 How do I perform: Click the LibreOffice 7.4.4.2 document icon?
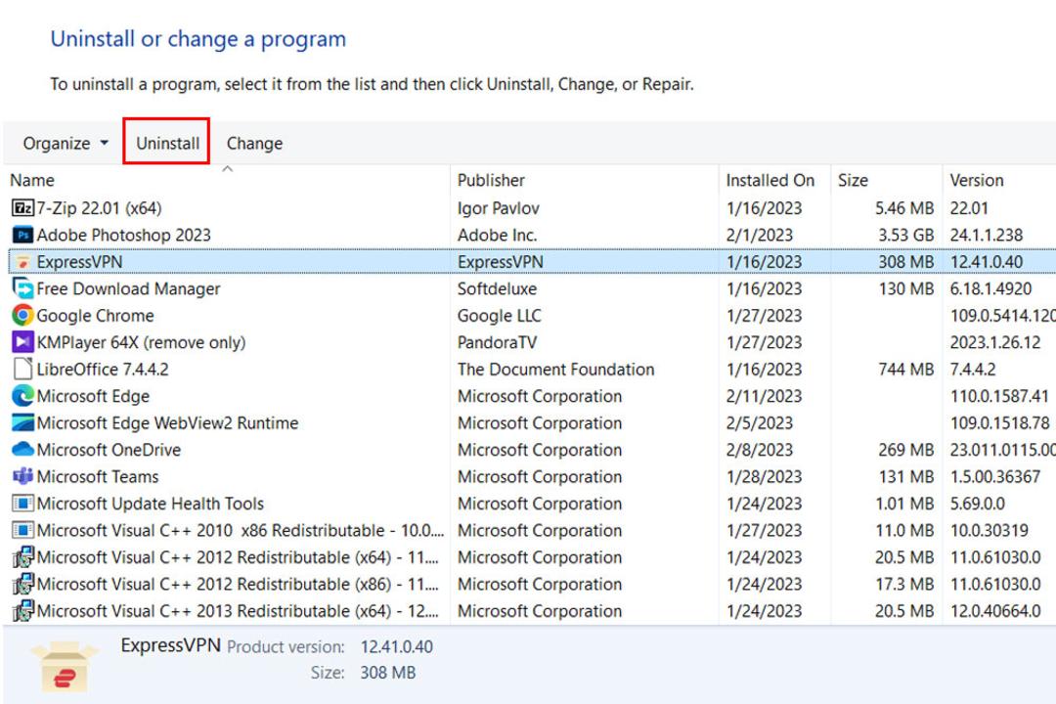click(x=22, y=370)
